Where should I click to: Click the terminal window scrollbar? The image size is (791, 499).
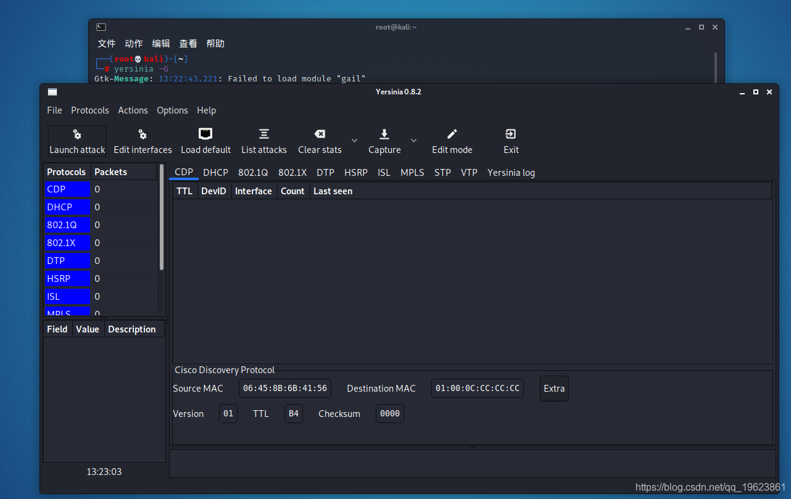coord(716,67)
